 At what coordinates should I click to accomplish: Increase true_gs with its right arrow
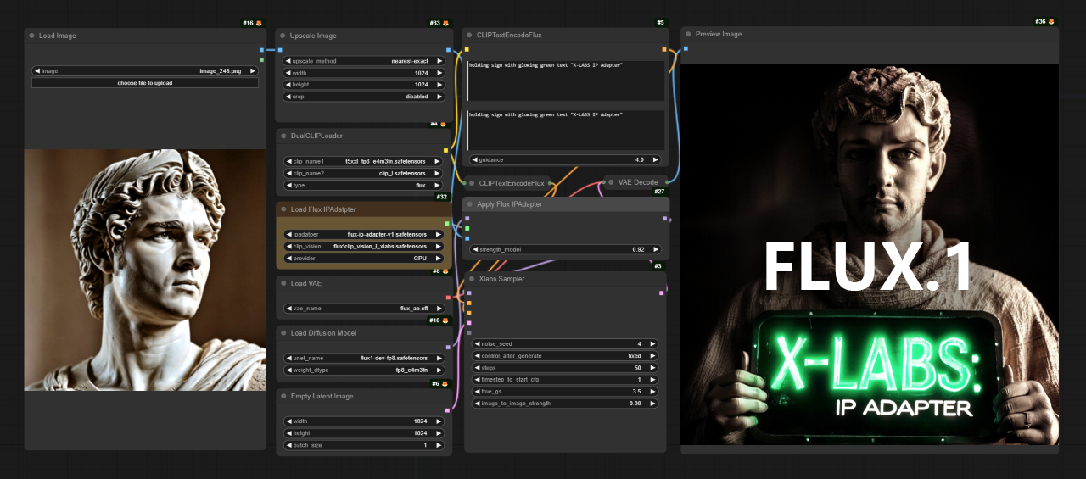click(x=653, y=392)
